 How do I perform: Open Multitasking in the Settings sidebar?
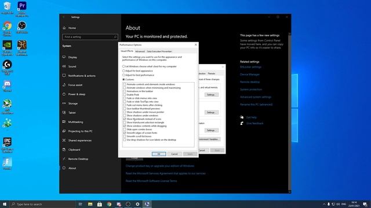point(76,122)
